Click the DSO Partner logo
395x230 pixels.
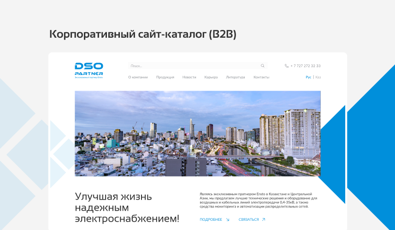89,71
